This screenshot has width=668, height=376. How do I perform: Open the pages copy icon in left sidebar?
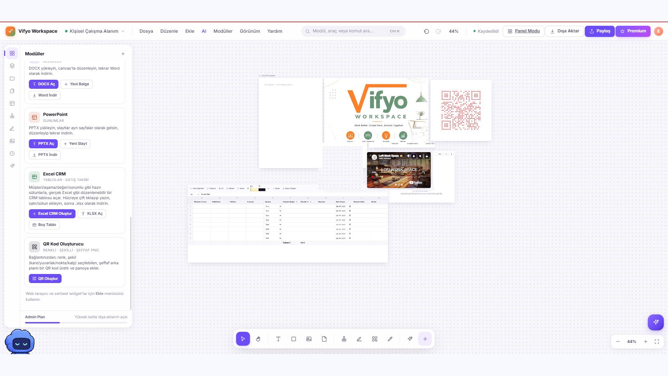[12, 91]
